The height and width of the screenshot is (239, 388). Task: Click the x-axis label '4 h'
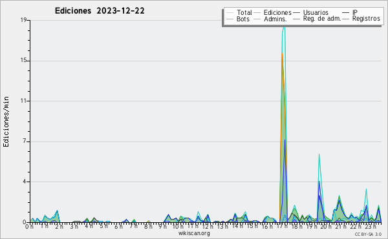click(89, 226)
